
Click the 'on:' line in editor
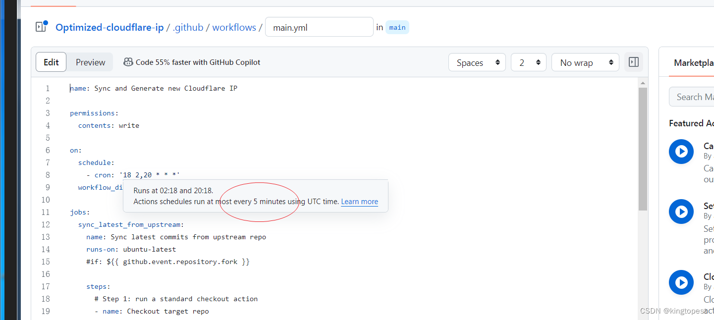pos(76,150)
